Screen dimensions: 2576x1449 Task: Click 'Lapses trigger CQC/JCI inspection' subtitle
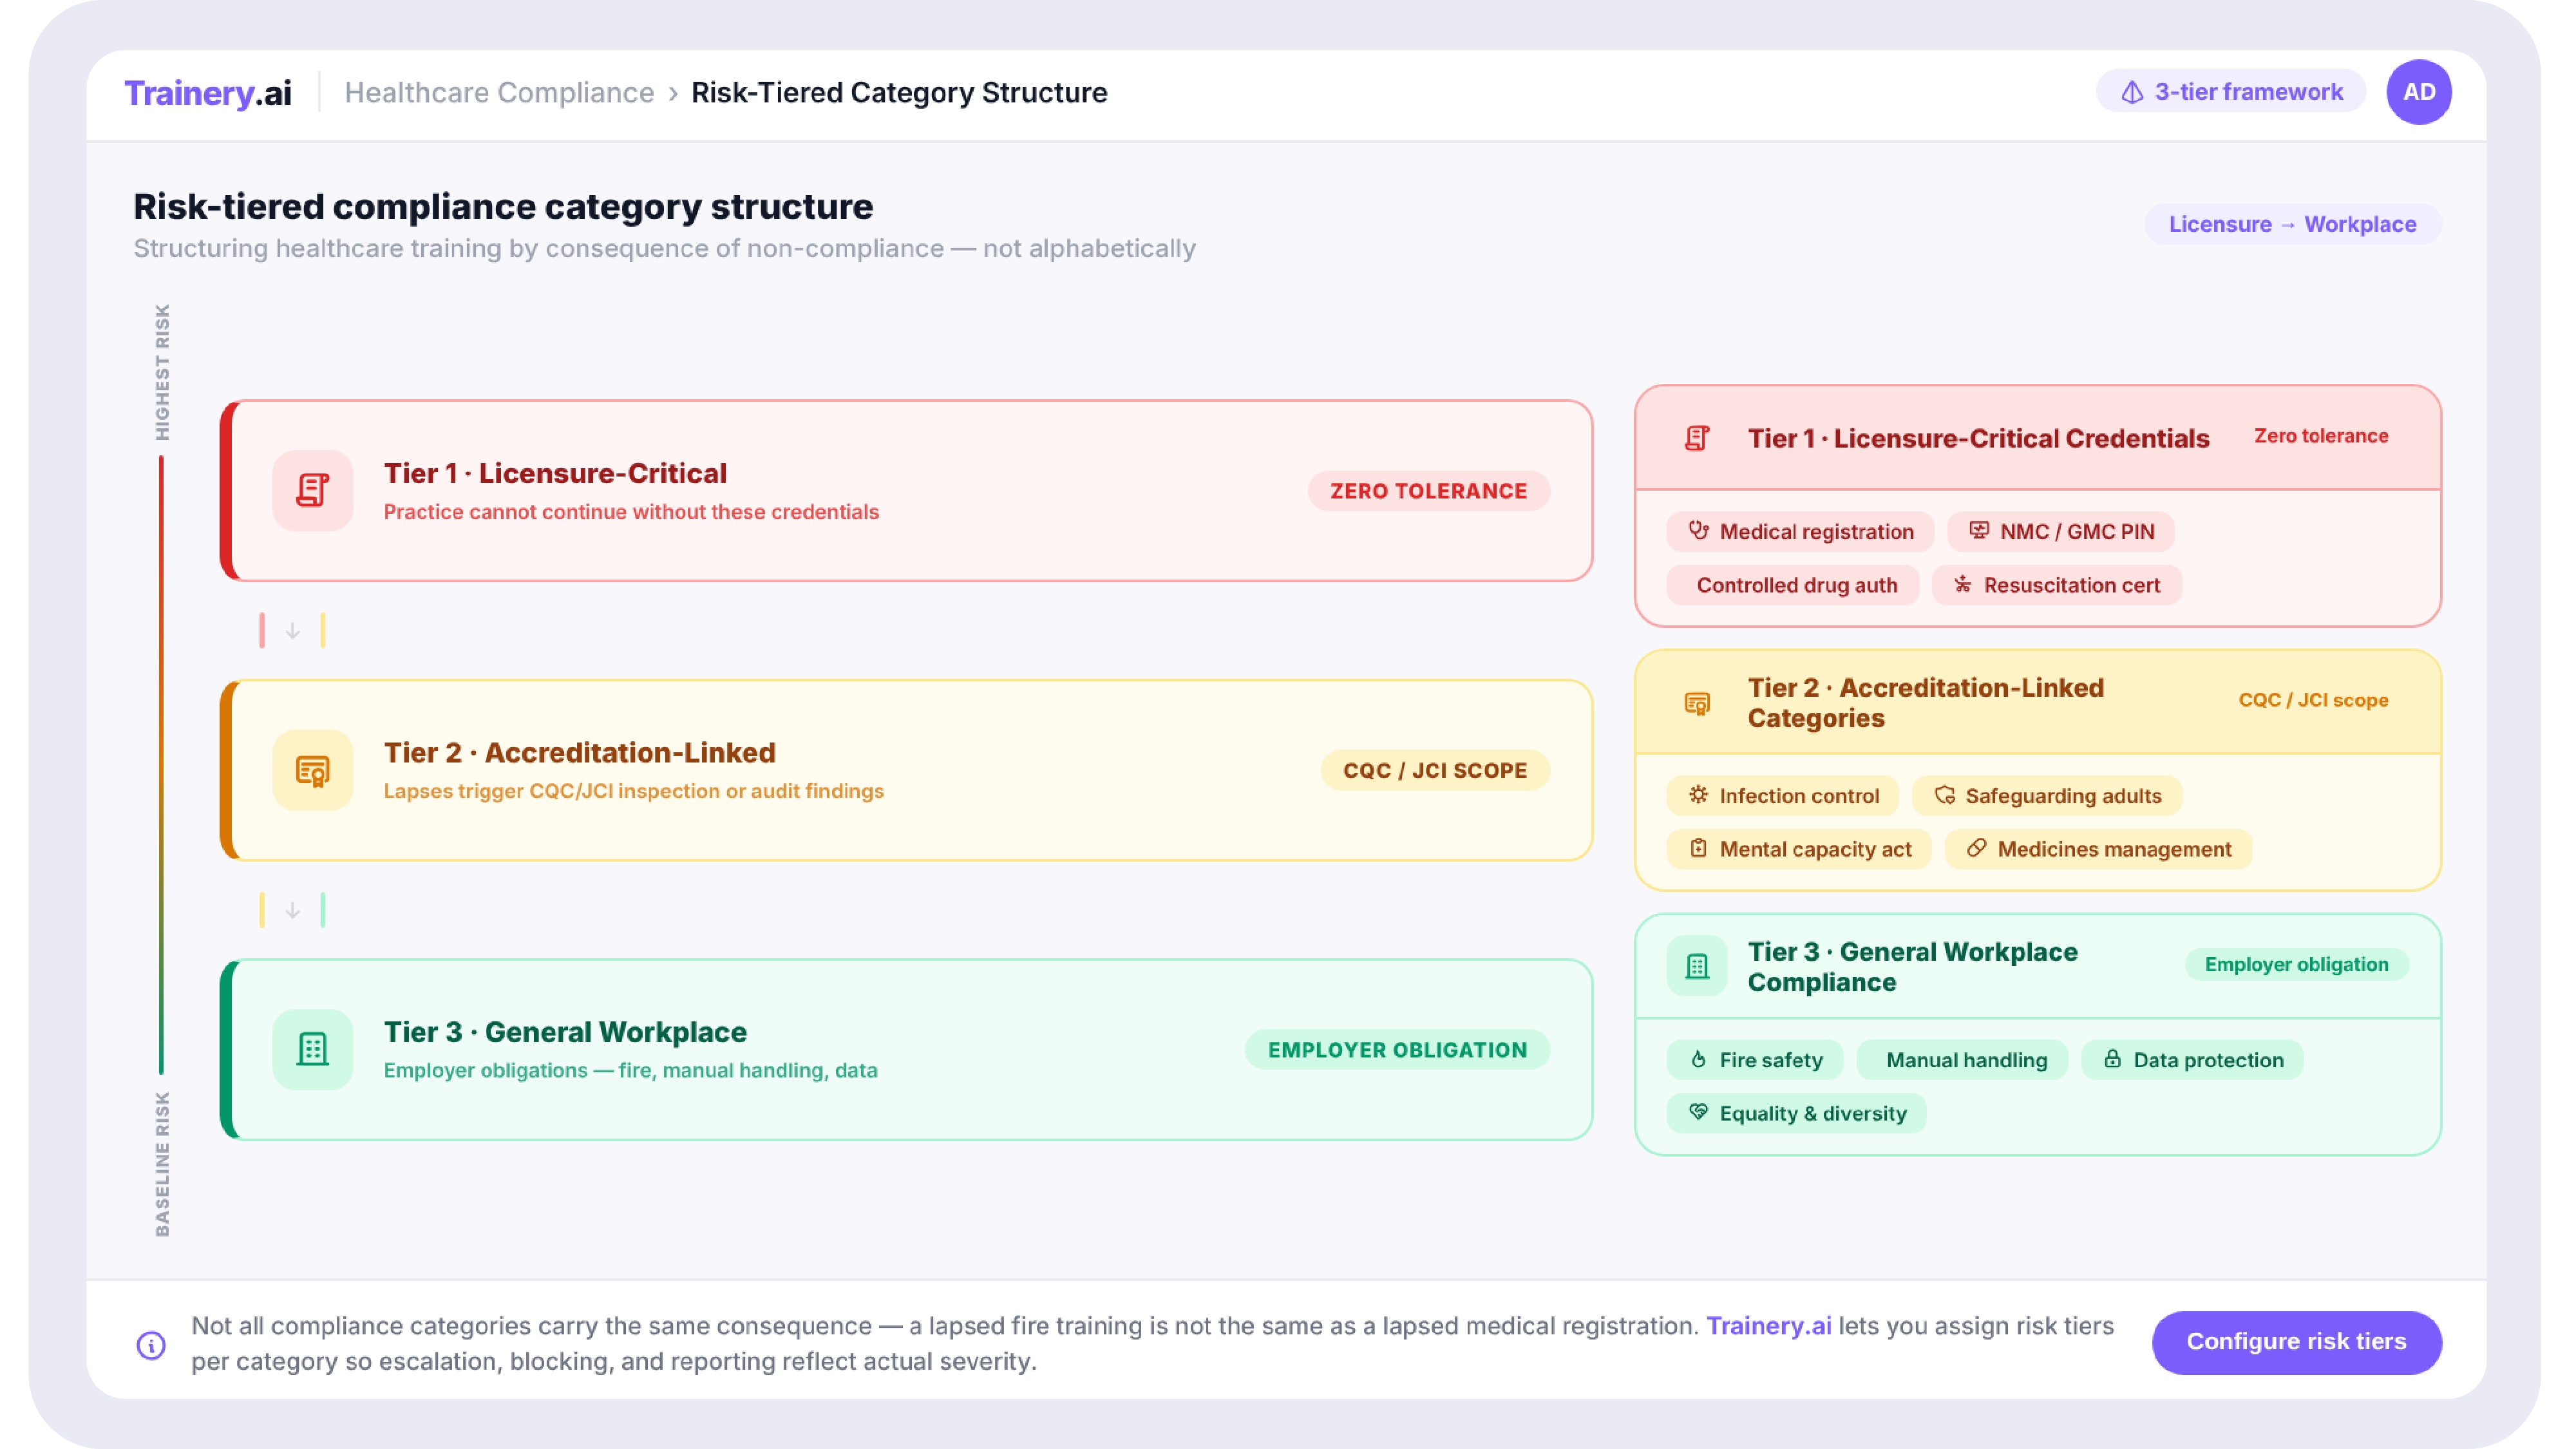(633, 791)
